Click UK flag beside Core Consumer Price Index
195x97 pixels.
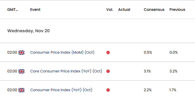pos(21,71)
